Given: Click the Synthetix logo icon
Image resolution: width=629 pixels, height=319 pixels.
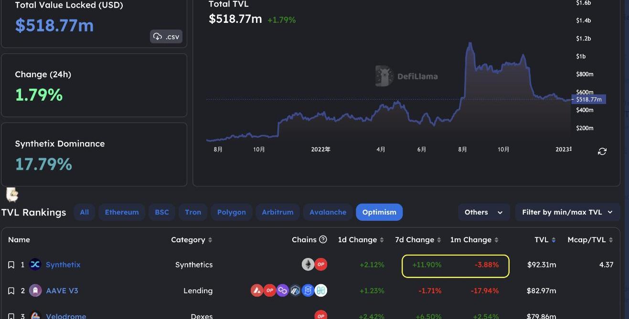Looking at the screenshot, I should pos(35,265).
